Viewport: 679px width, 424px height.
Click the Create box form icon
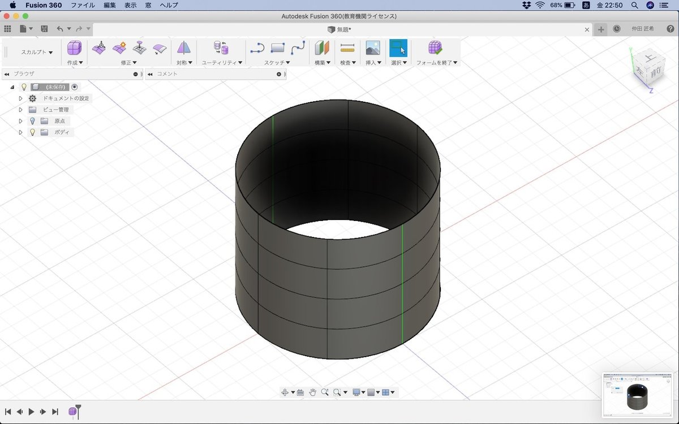click(x=74, y=48)
